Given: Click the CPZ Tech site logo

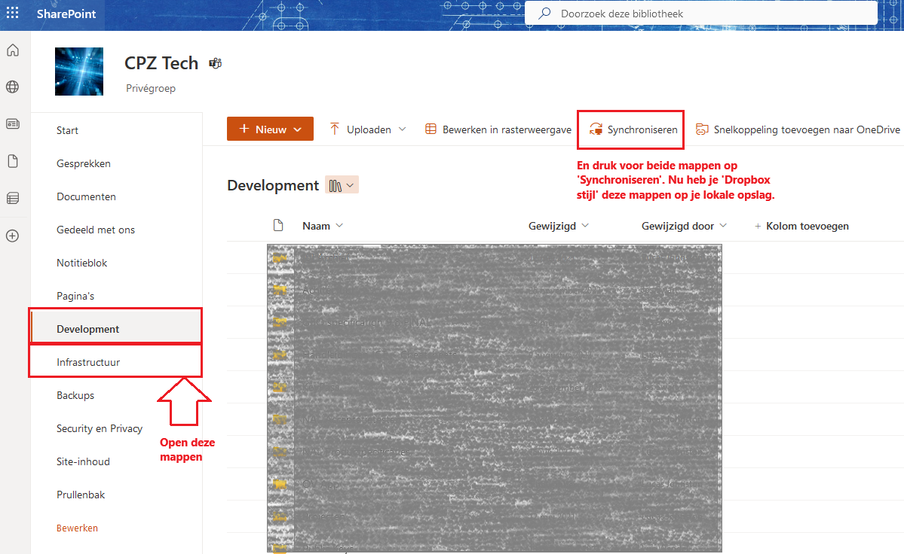Looking at the screenshot, I should coord(79,72).
